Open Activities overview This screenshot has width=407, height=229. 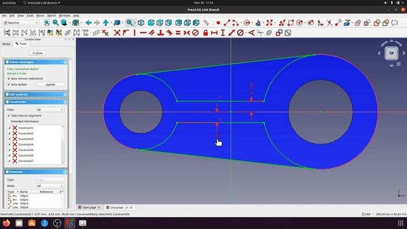click(x=9, y=3)
